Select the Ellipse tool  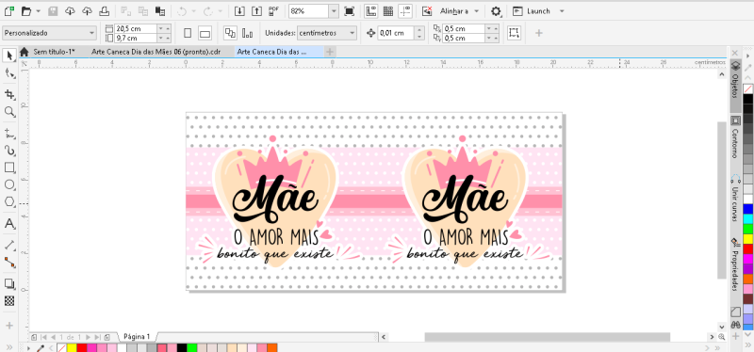pyautogui.click(x=9, y=184)
